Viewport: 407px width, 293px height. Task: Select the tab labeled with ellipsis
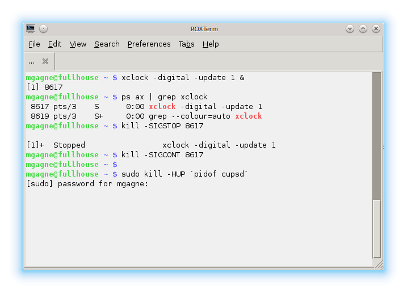pos(31,62)
